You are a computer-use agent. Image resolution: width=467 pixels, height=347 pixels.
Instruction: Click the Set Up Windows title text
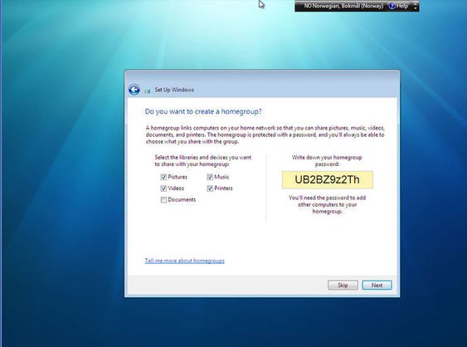pyautogui.click(x=174, y=90)
